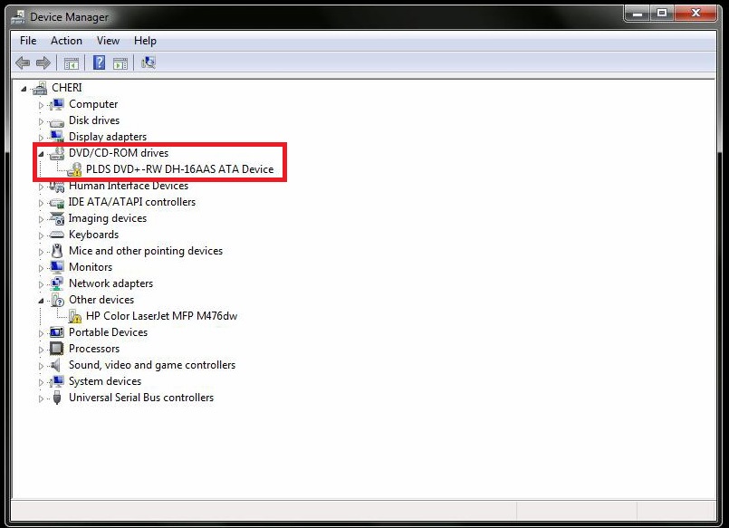
Task: Collapse the CHERI root node
Action: tap(24, 89)
